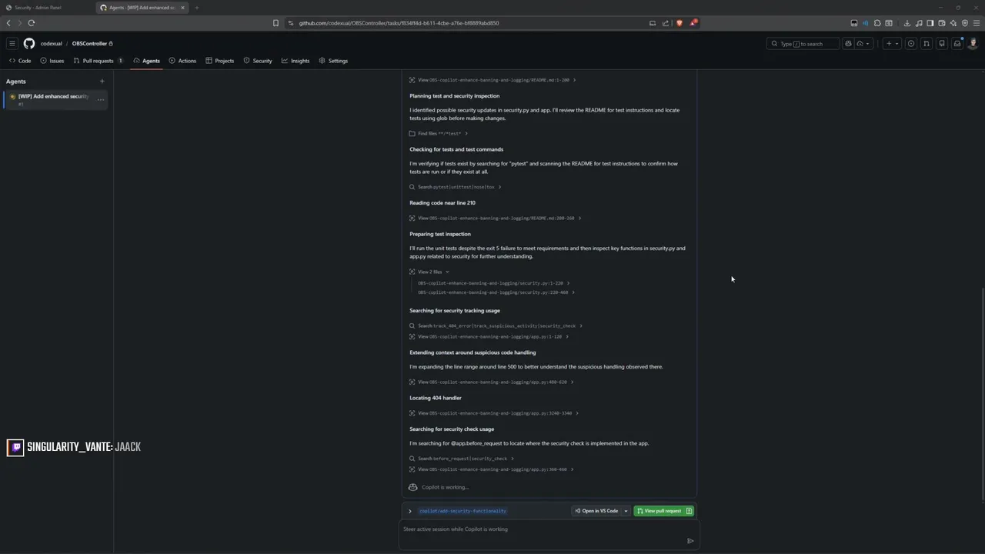Open Copilot chat icon in header
Viewport: 985px width, 554px height.
pos(848,44)
